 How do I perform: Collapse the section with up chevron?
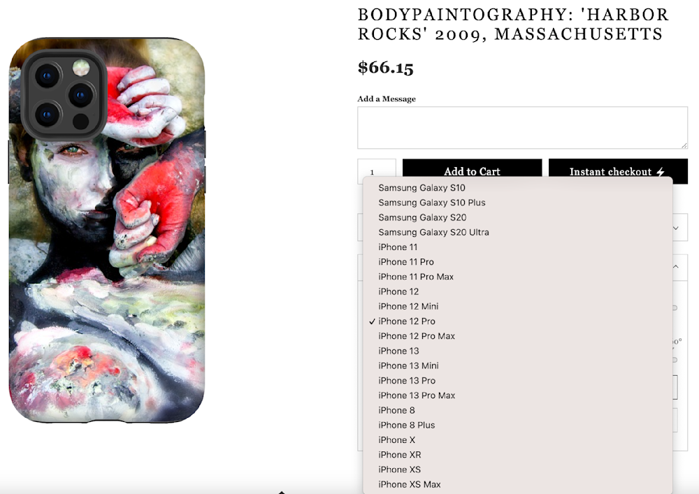pos(676,267)
